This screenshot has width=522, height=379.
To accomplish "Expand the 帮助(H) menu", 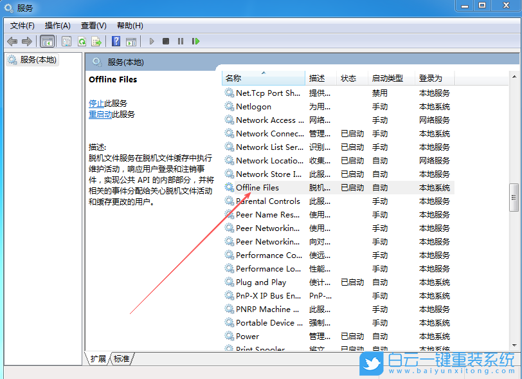I will point(128,26).
